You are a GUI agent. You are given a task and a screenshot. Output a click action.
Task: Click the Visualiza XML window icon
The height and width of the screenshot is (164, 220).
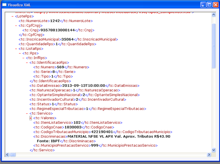[4, 5]
